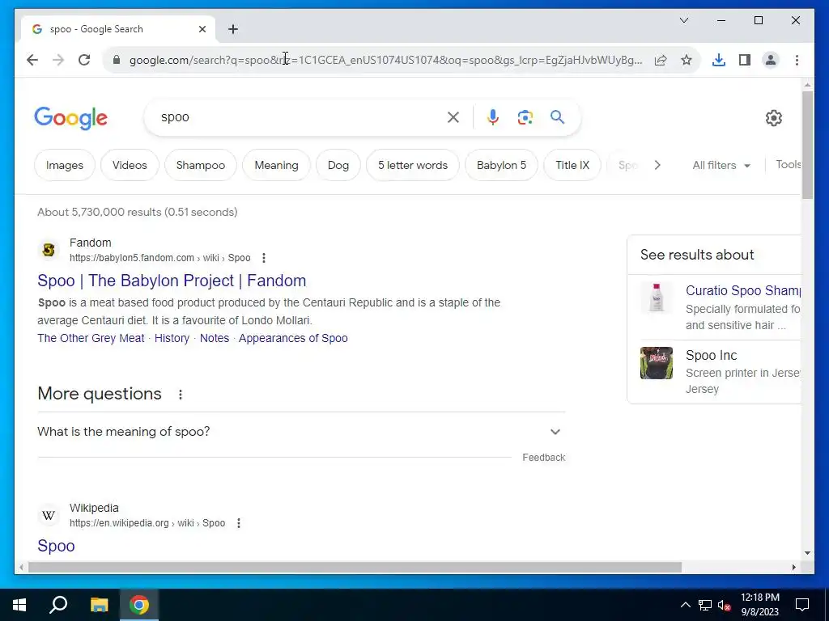
Task: Expand What is the meaning of spoo?
Action: tap(301, 432)
